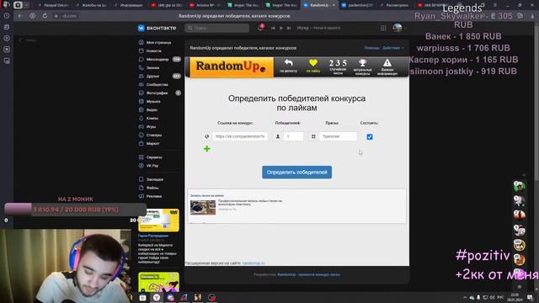Open the VK services grid icon

click(x=383, y=28)
